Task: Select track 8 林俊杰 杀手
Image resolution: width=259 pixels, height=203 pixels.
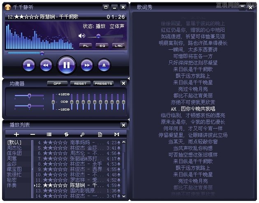Action: point(78,164)
